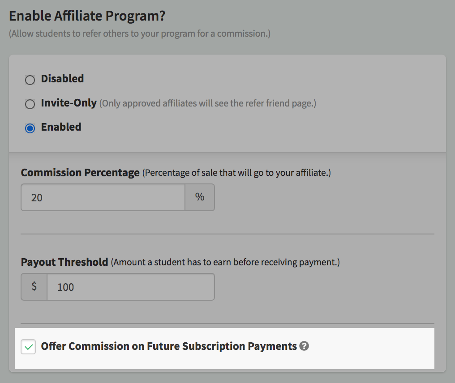Click the Enable Affiliate Program heading

87,16
